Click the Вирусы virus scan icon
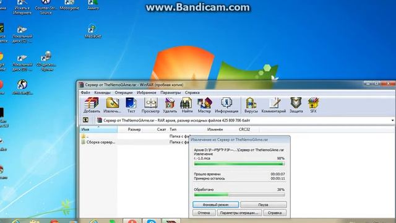Screen dimensions: 396x223 251,105
